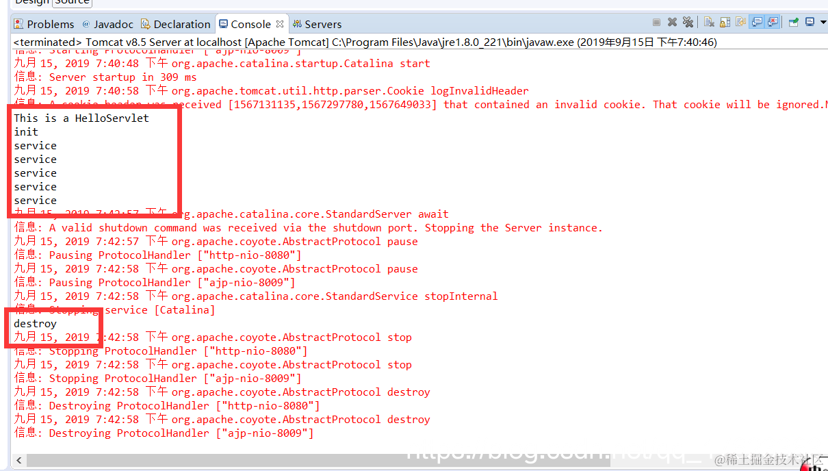Open the console selection dropdown arrow

[823, 22]
